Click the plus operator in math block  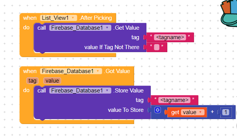pyautogui.click(x=212, y=112)
